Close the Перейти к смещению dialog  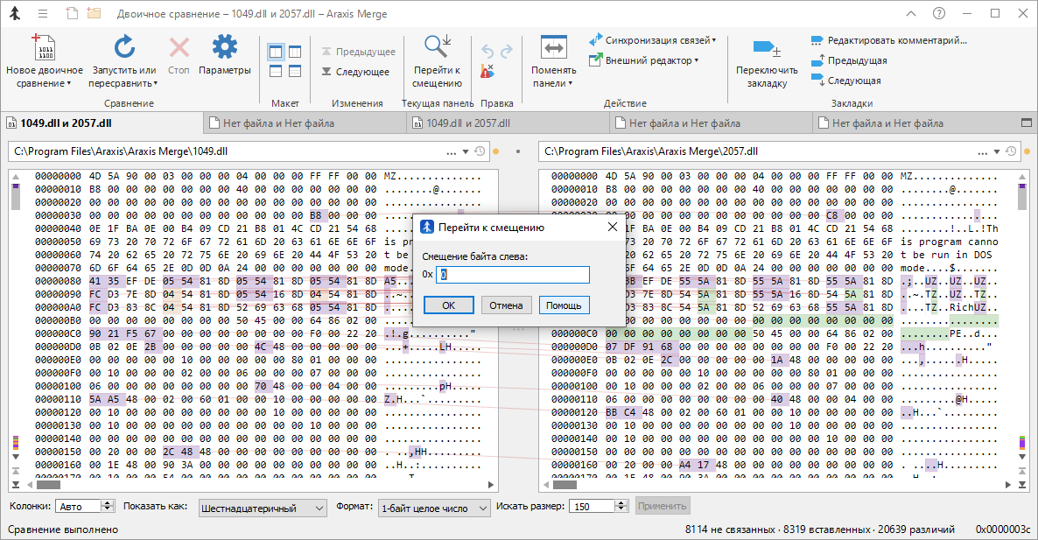pos(613,227)
